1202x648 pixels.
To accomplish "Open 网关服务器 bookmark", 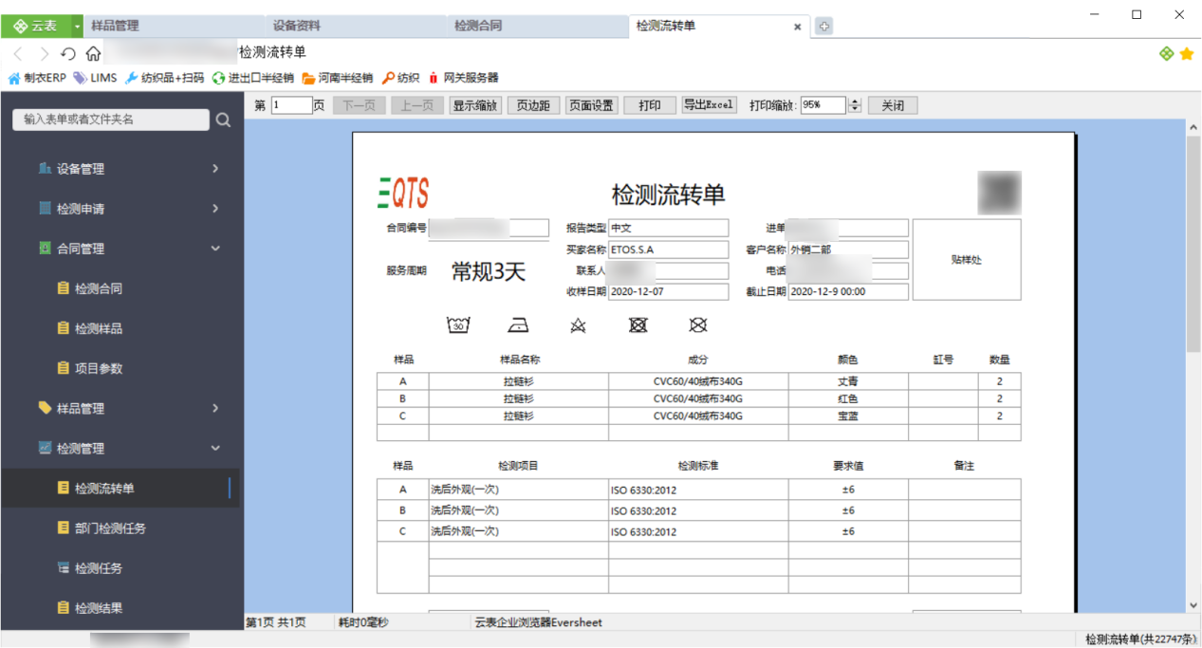I will coord(463,78).
